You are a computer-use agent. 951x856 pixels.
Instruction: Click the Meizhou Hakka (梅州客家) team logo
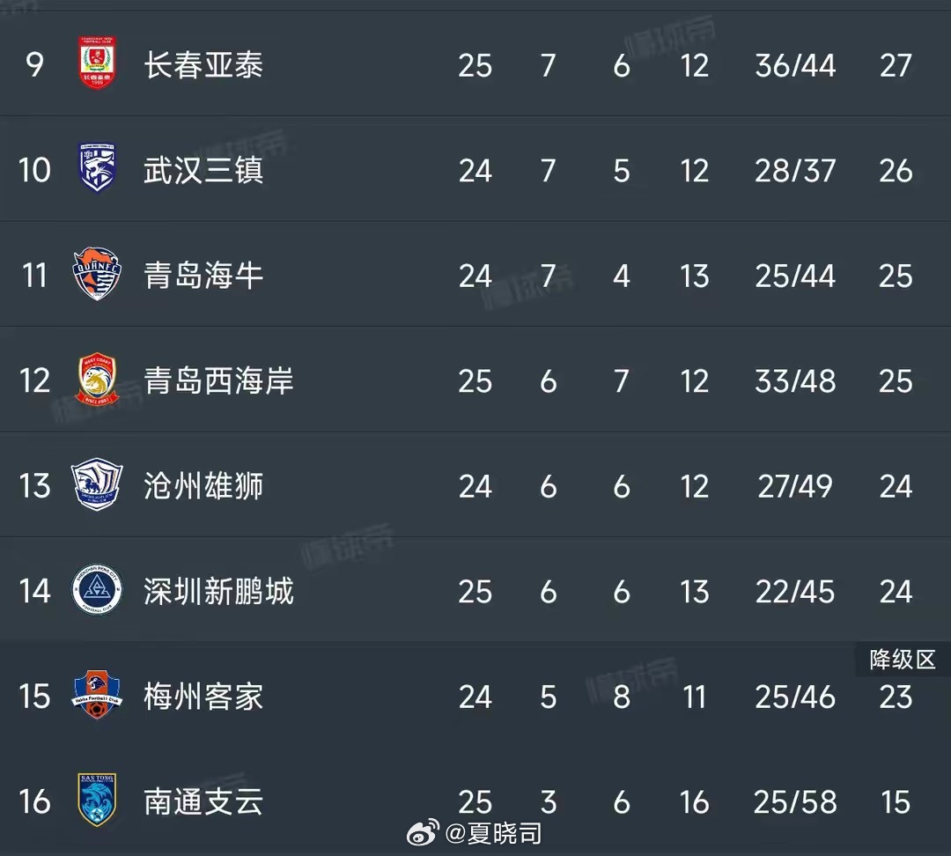tap(97, 696)
